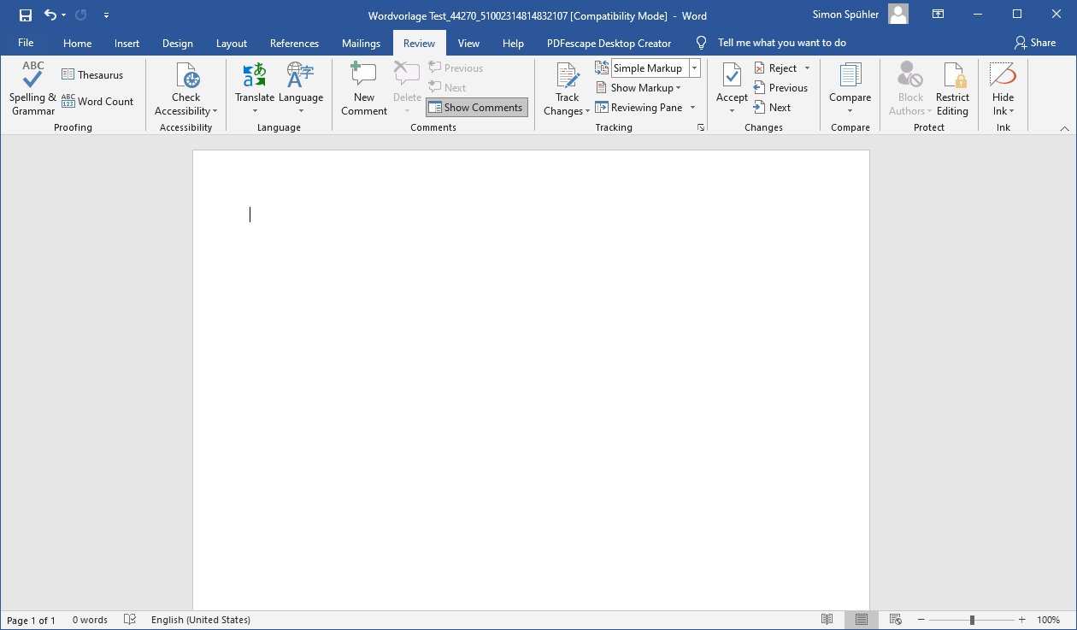Run the Spelling & Grammar checker
This screenshot has width=1077, height=630.
point(32,88)
